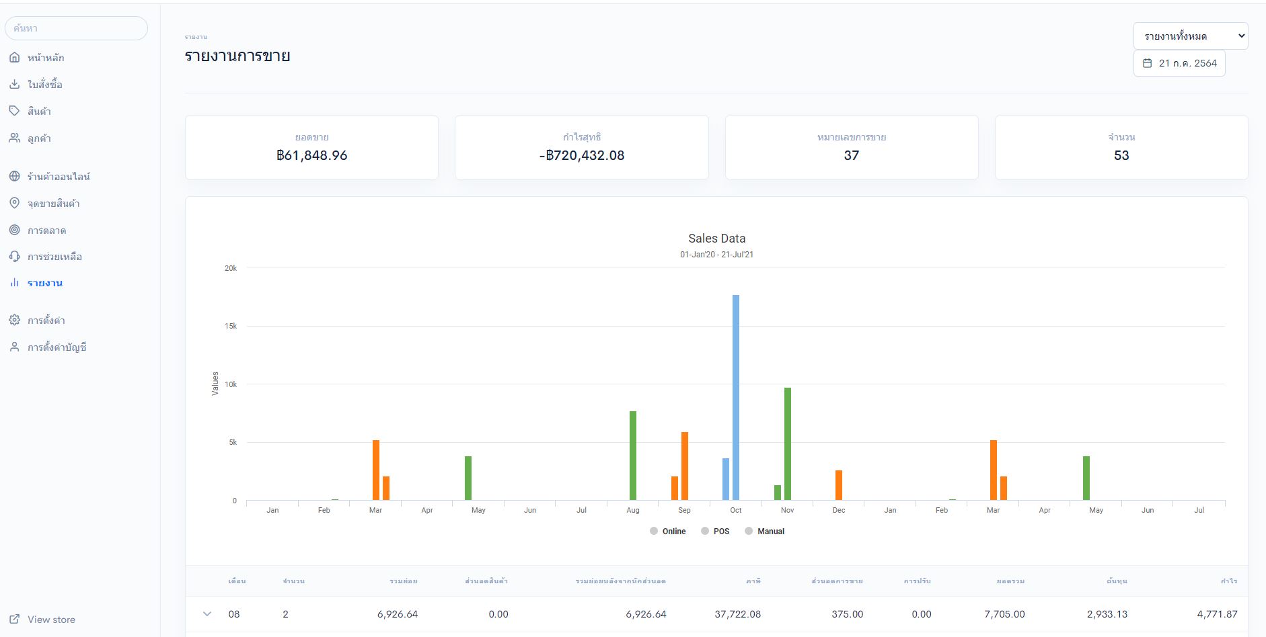
Task: Click the orange Dec chart bar
Action: pos(839,485)
